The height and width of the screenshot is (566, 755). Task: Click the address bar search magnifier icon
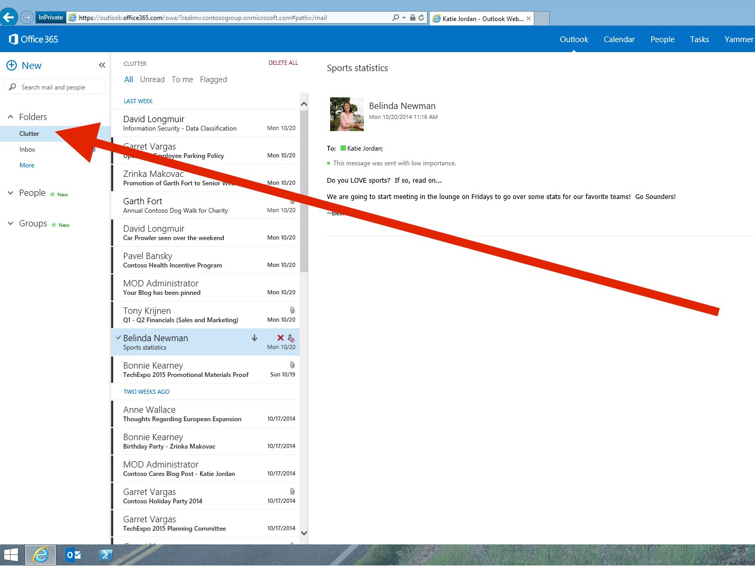pyautogui.click(x=396, y=17)
